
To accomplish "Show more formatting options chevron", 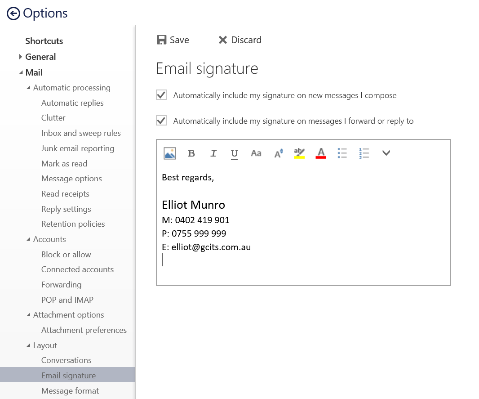I will coord(386,153).
